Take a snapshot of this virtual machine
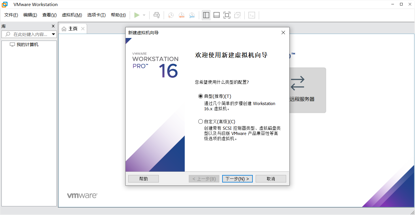 [171, 15]
